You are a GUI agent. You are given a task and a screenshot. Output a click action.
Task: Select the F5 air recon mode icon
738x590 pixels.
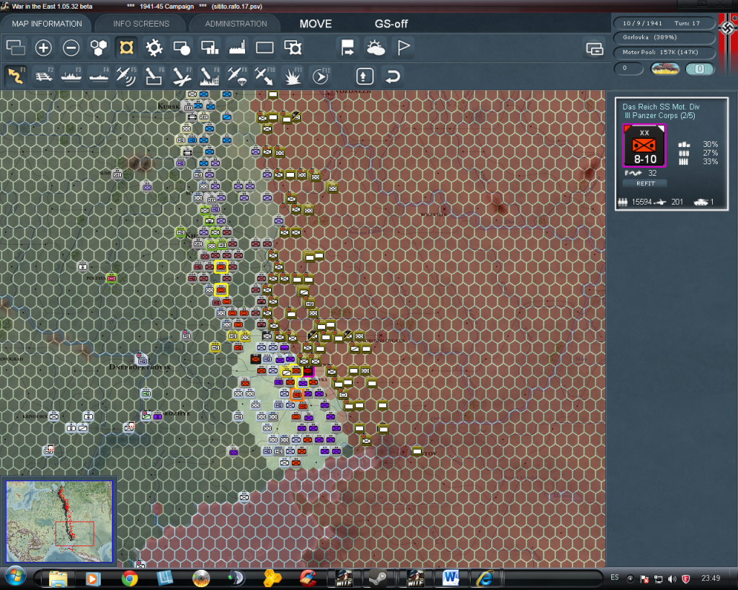[x=126, y=76]
